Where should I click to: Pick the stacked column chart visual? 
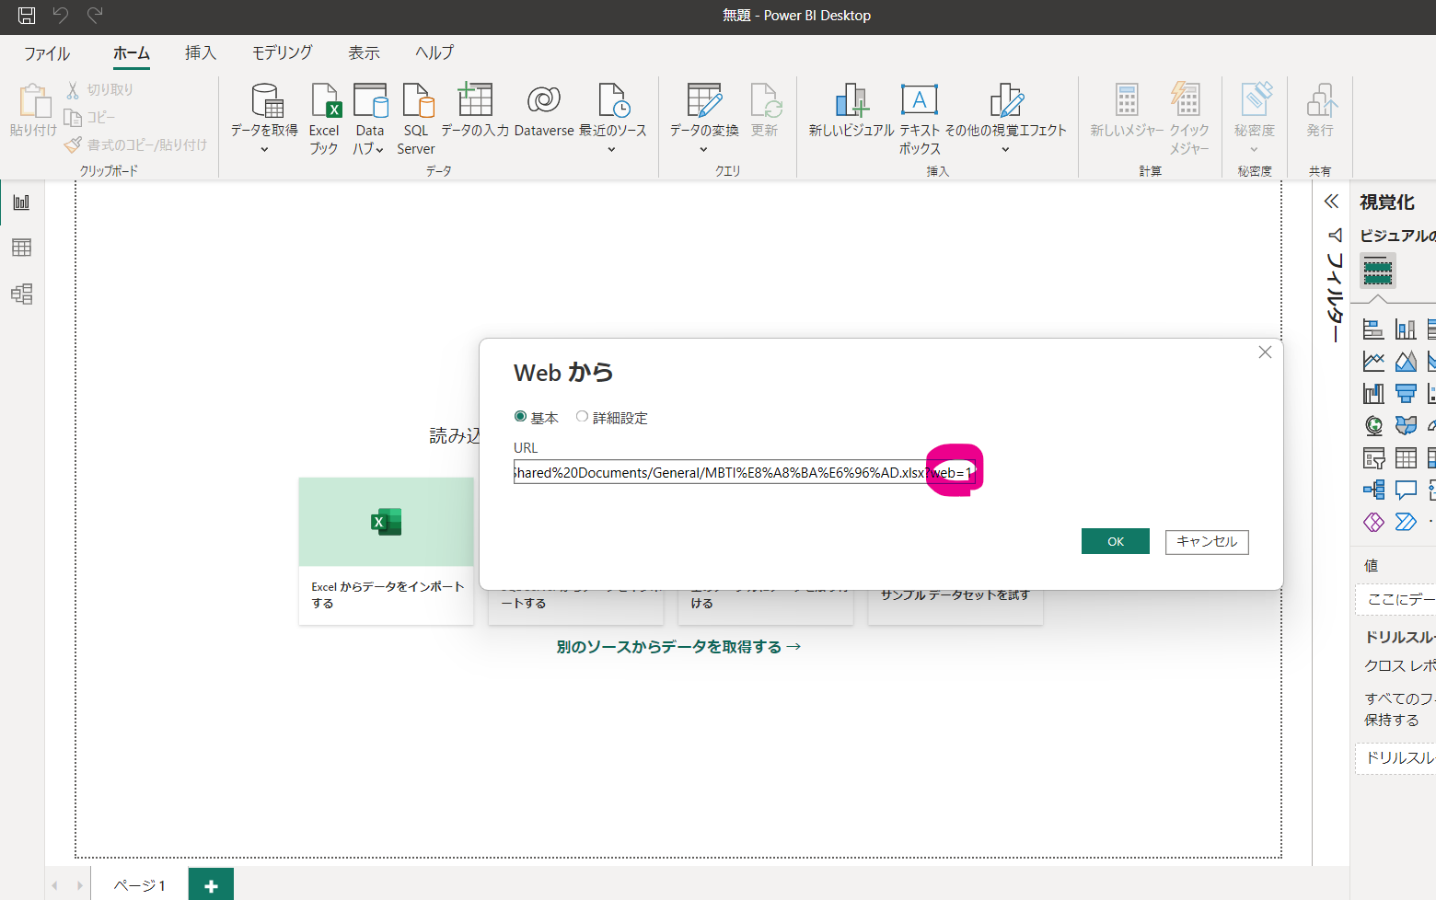1406,329
